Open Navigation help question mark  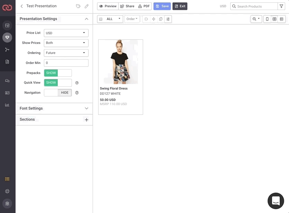(x=77, y=93)
